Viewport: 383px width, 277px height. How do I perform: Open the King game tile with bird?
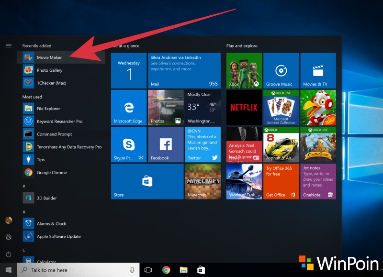(318, 108)
